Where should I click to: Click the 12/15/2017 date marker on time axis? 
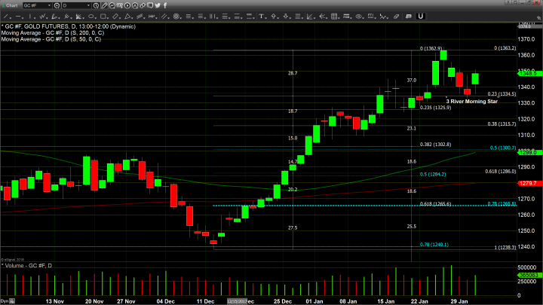click(x=238, y=300)
